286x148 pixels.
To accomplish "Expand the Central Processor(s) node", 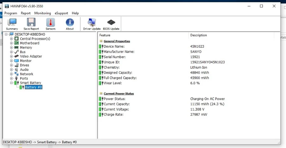I will pyautogui.click(x=11, y=39).
